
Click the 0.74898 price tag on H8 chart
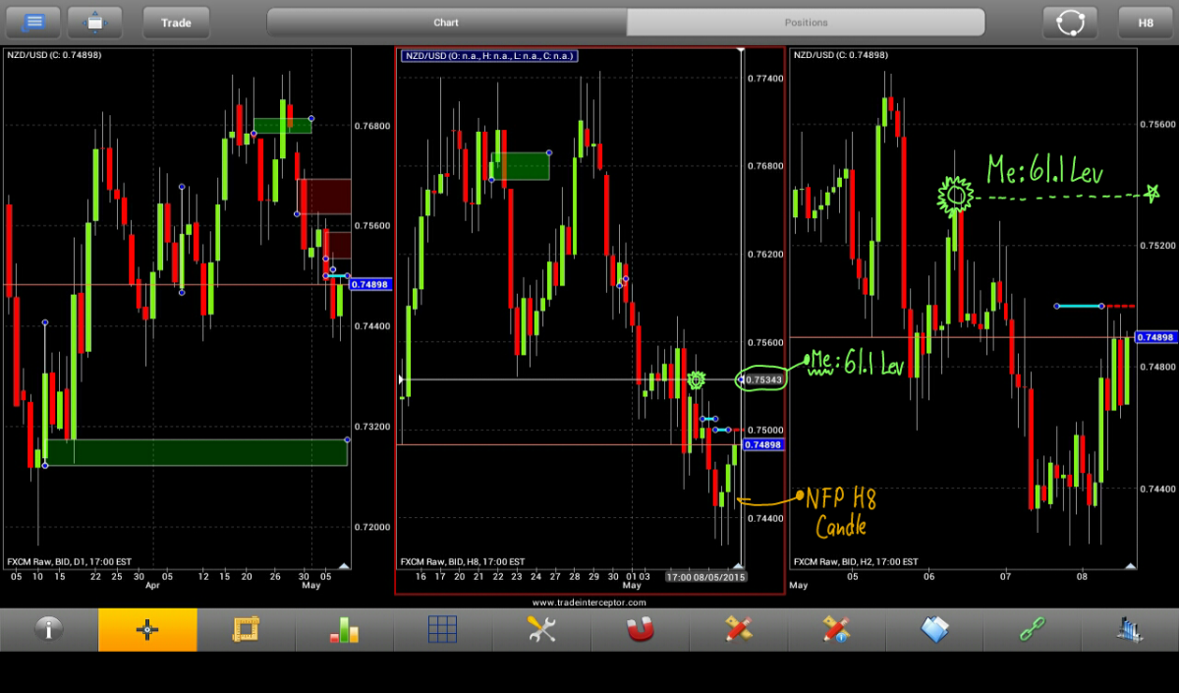point(762,444)
